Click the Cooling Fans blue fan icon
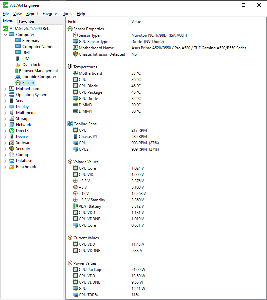 coord(70,124)
